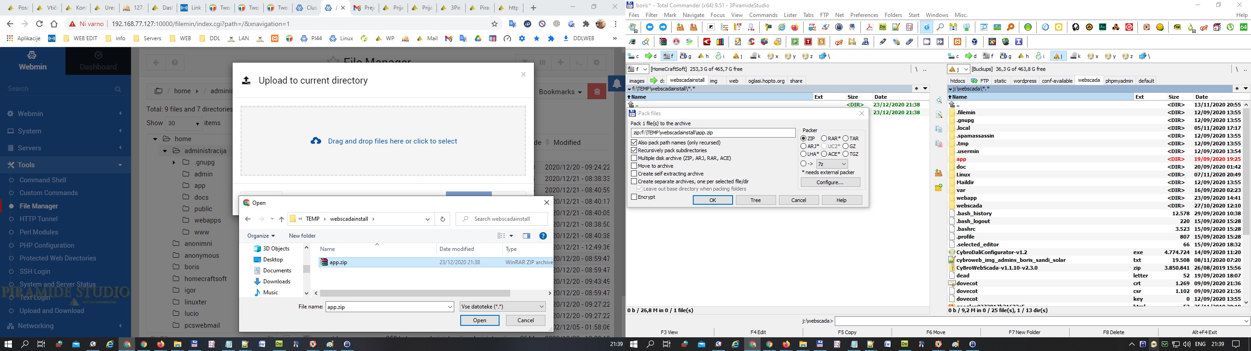
Task: Enable Multiple disk archive checkbox
Action: 634,158
